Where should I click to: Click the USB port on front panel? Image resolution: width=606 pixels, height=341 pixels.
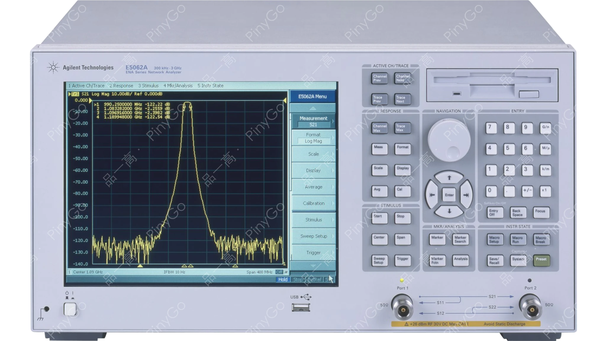click(x=301, y=307)
